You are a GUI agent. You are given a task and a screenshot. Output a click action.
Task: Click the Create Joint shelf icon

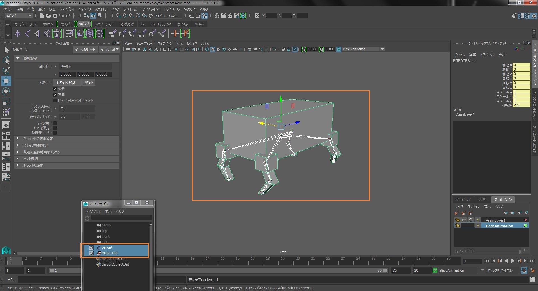pos(27,34)
